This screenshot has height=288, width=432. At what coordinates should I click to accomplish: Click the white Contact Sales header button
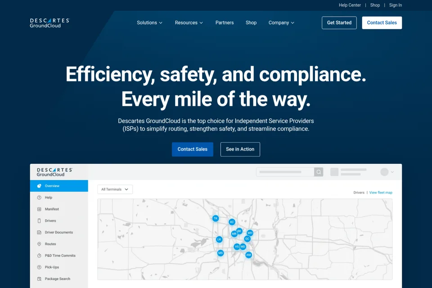382,22
